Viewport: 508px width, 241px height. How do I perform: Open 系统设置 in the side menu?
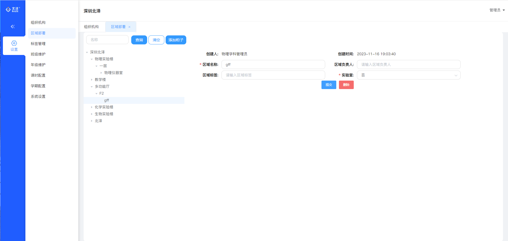[x=38, y=96]
